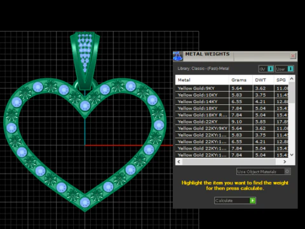
Task: Click the 5.04 DWT cell for Yellow Gold:18KY
Action: (x=263, y=108)
